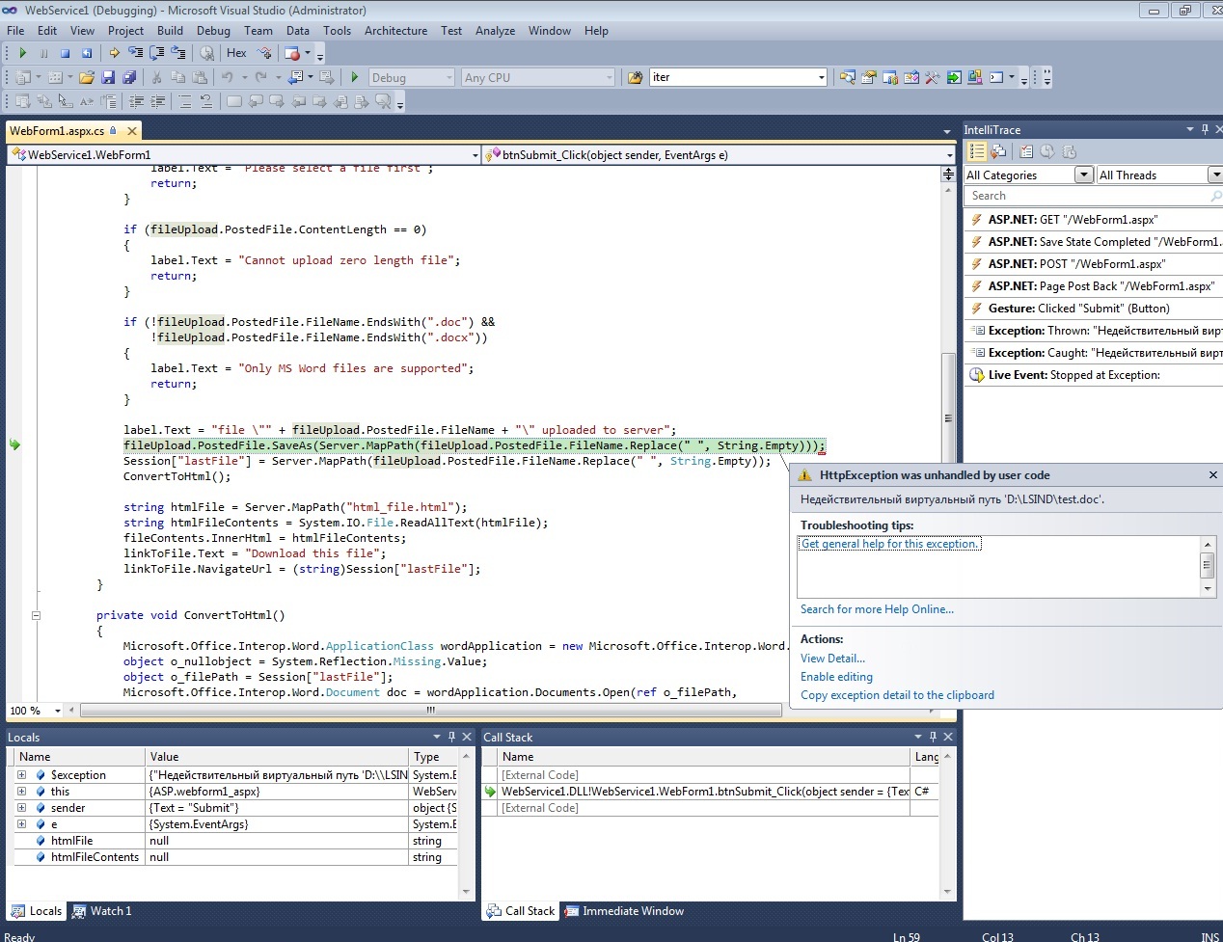Save WebForm1.aspx.cs with the floppy disk icon
The width and height of the screenshot is (1223, 942).
point(107,77)
